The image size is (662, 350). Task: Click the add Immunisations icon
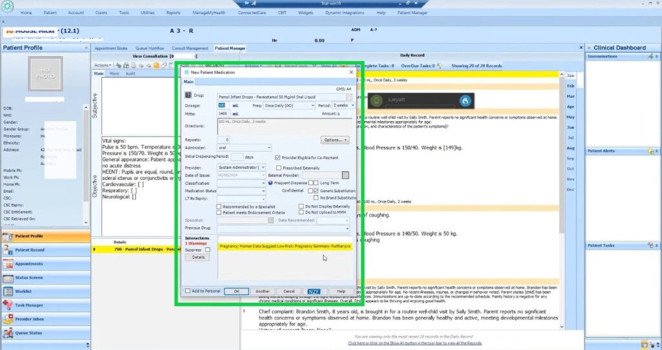650,56
